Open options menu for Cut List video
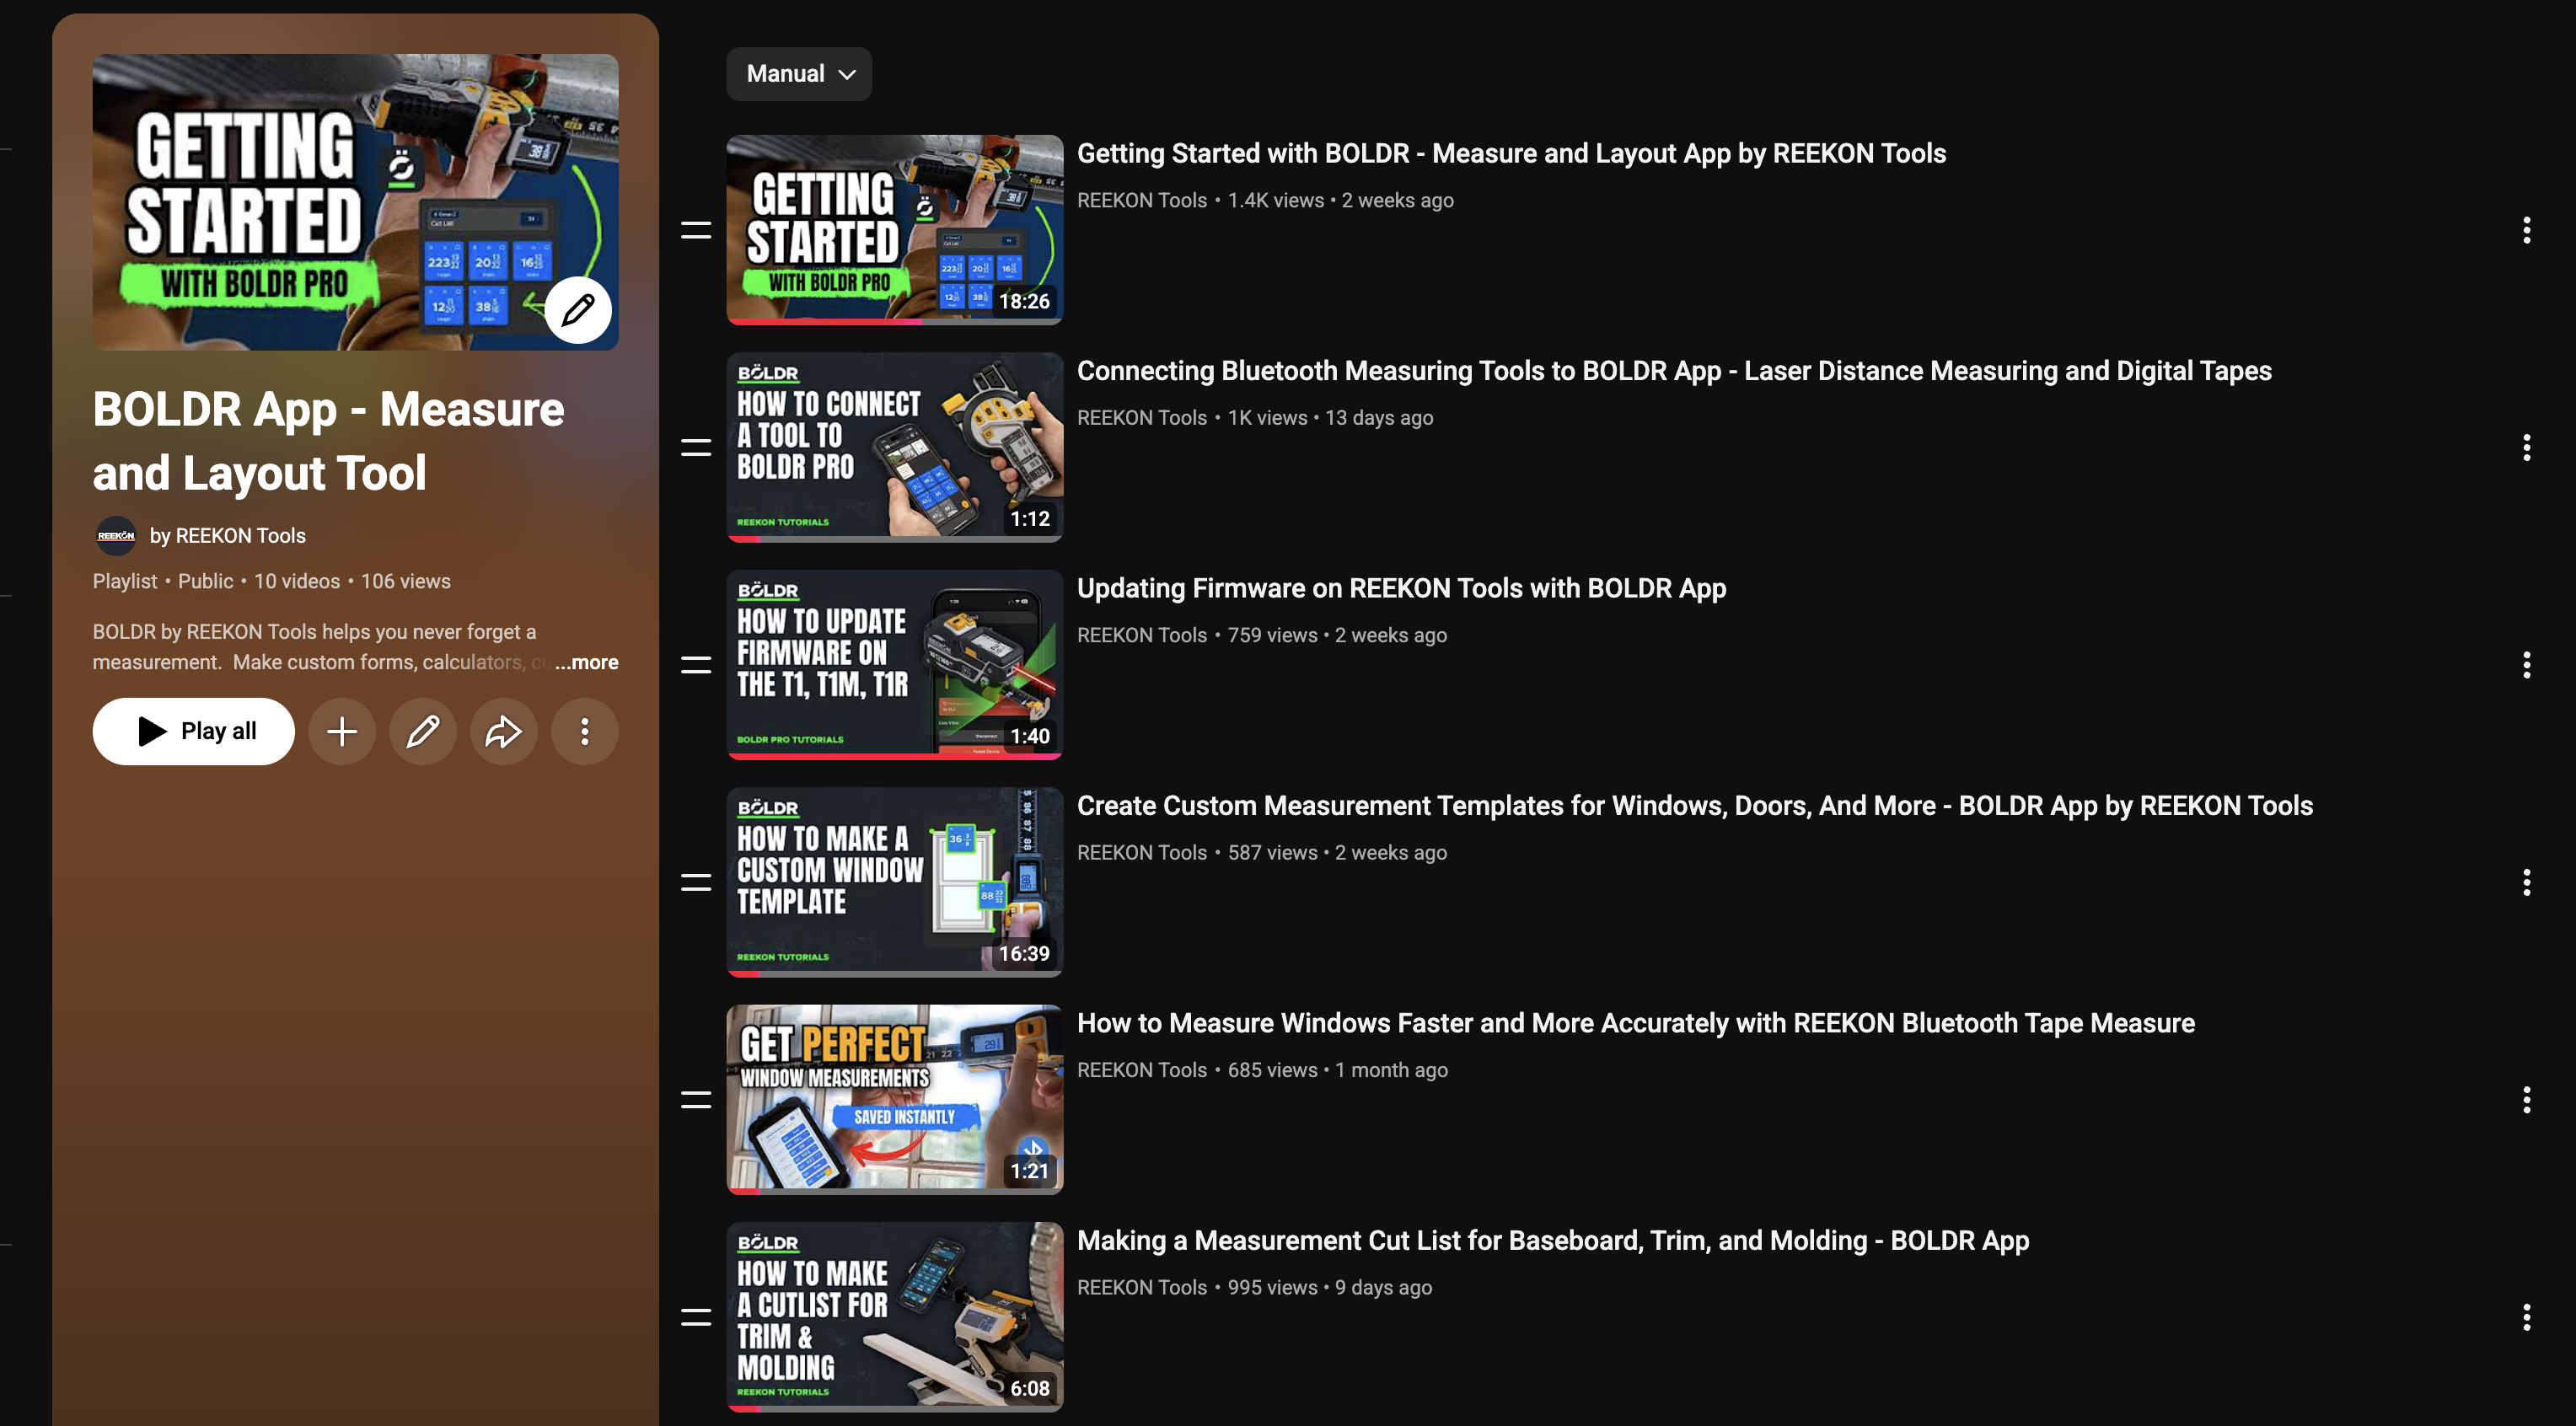The image size is (2576, 1426). (x=2527, y=1317)
